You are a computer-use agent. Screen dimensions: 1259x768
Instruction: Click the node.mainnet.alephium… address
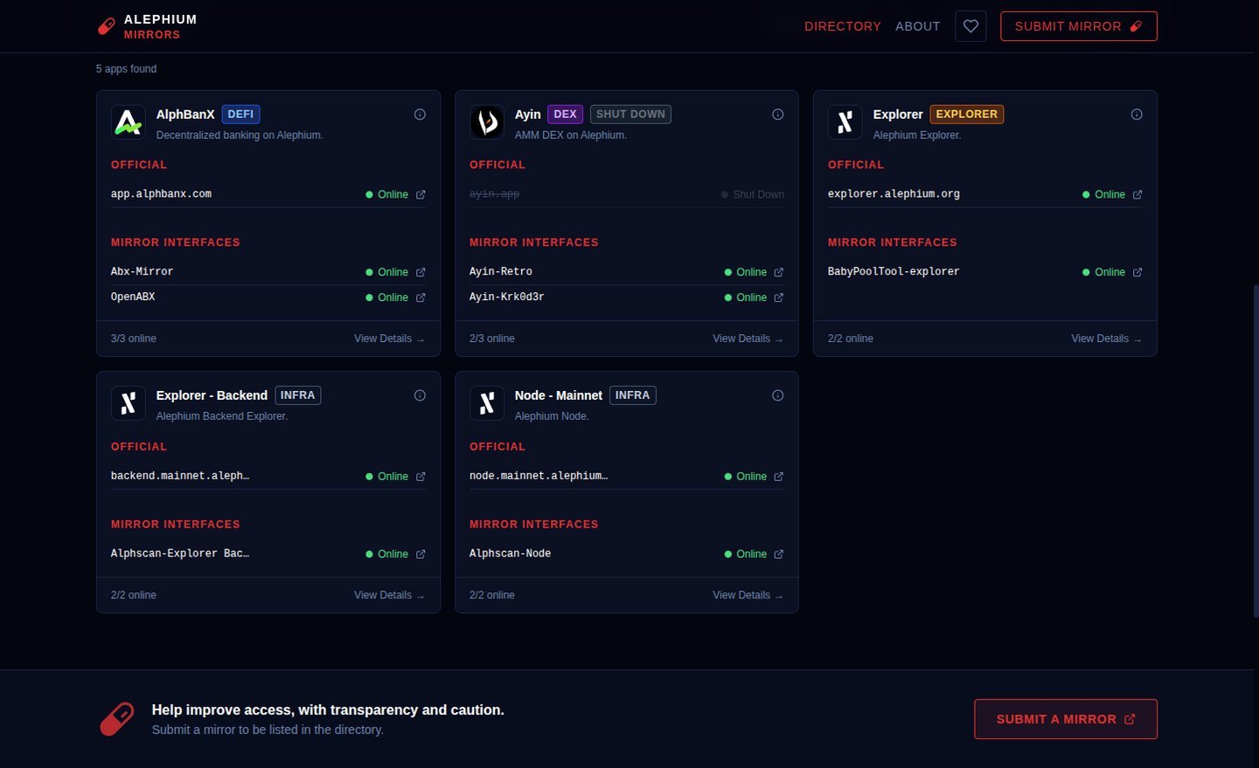539,476
